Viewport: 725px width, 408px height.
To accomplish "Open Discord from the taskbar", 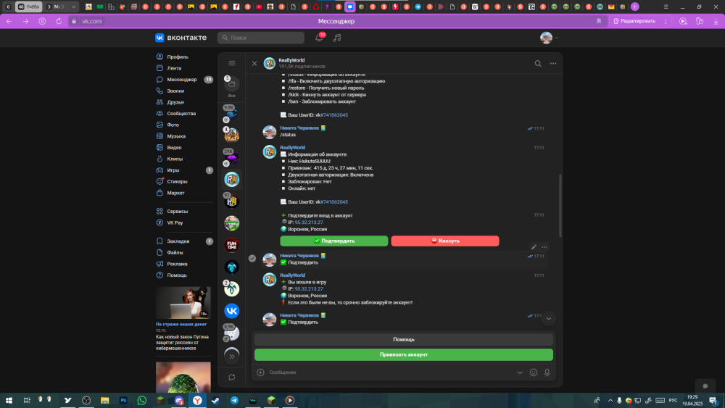I will coord(179,400).
